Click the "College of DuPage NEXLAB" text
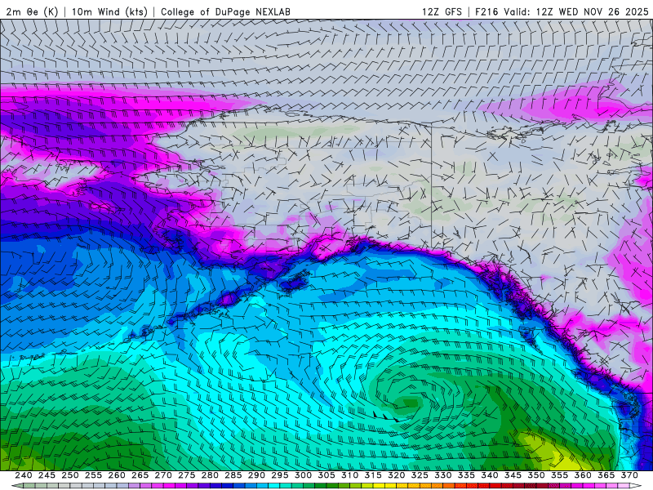This screenshot has width=653, height=490. tap(225, 12)
